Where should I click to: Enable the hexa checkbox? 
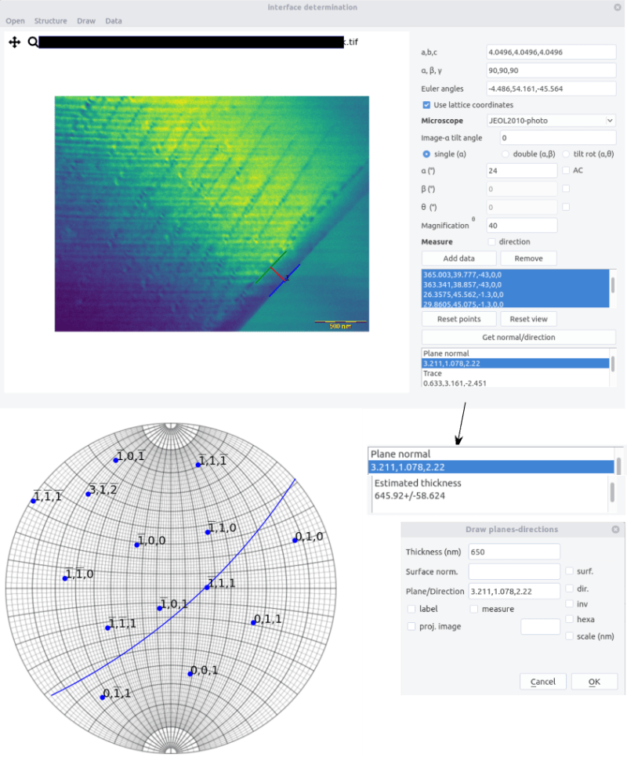(569, 619)
